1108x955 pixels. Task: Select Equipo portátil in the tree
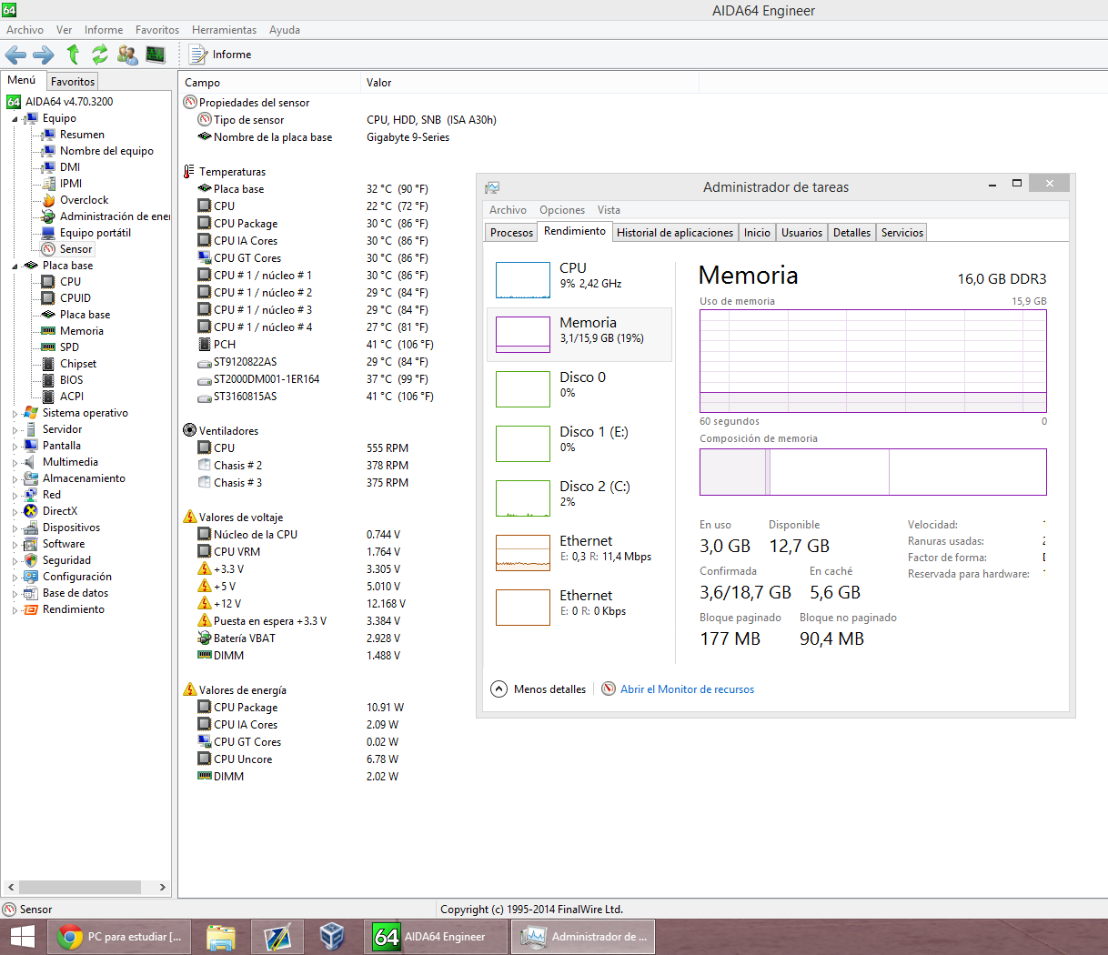point(96,233)
